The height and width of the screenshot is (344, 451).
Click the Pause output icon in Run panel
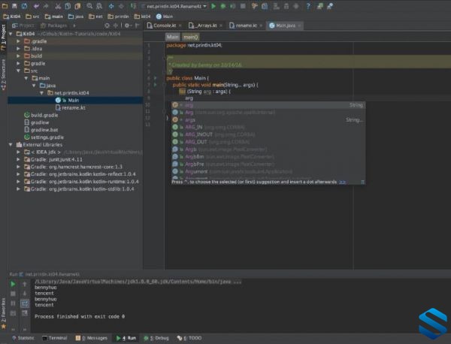click(x=13, y=303)
